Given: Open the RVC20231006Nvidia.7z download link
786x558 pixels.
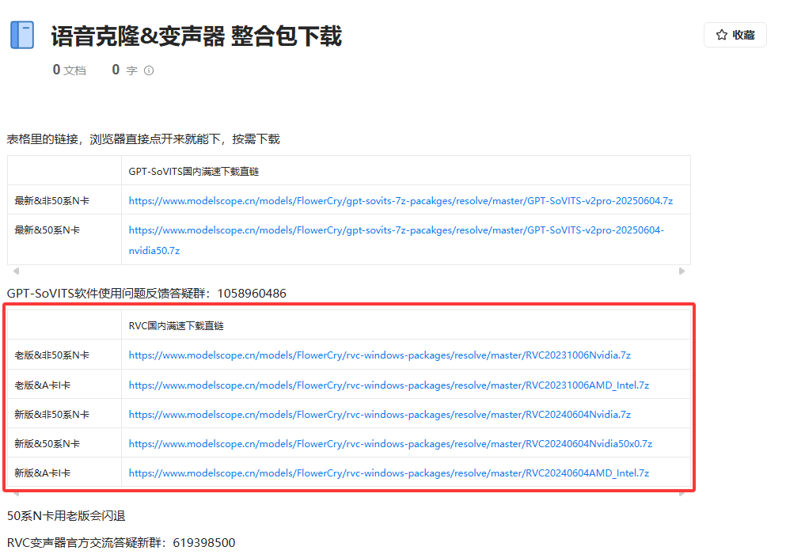Looking at the screenshot, I should [x=379, y=355].
